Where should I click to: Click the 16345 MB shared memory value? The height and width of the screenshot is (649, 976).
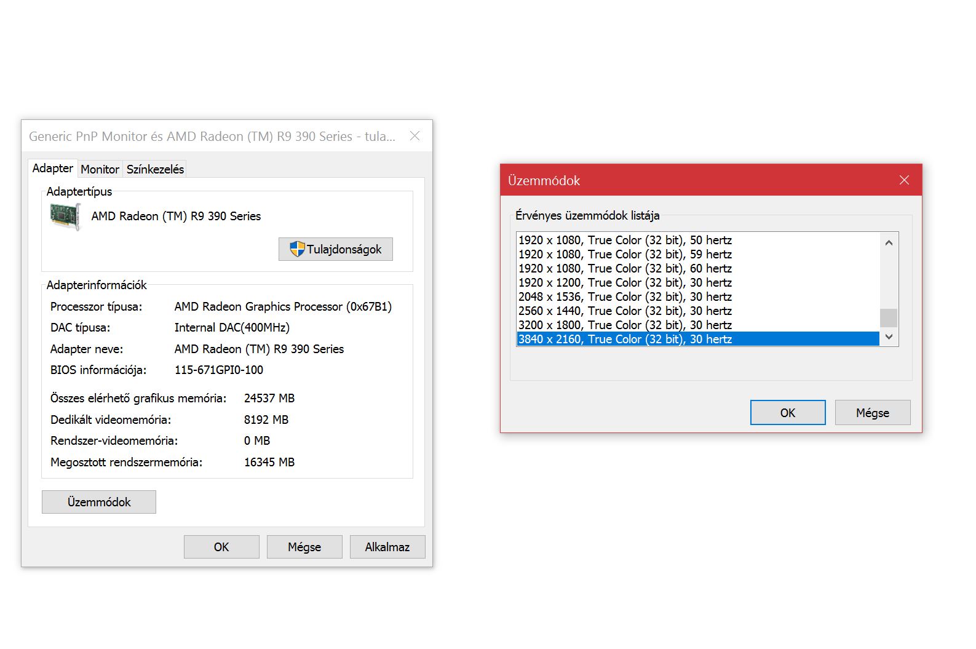269,462
